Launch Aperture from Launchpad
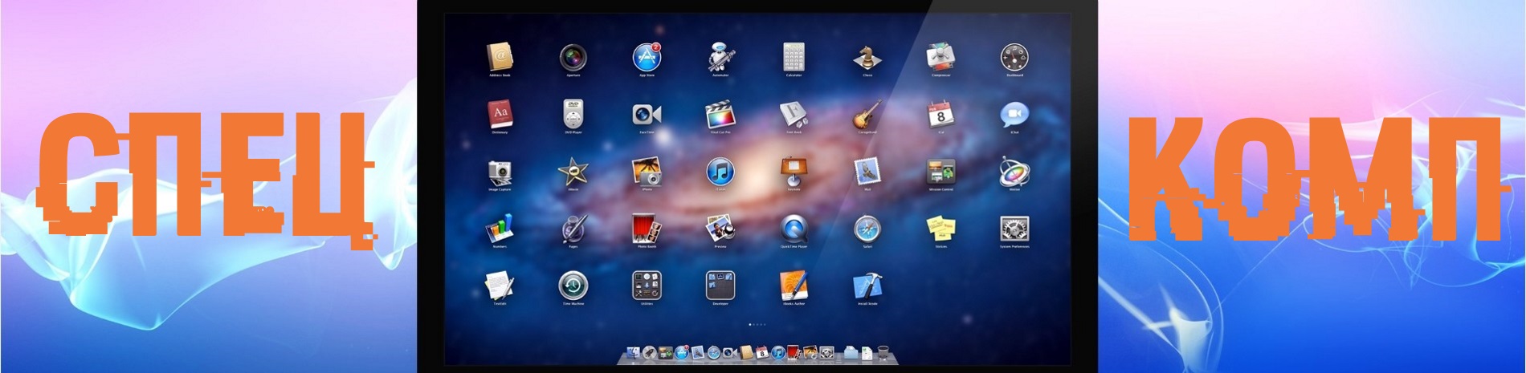Viewport: 1526px width, 373px height. [x=573, y=57]
